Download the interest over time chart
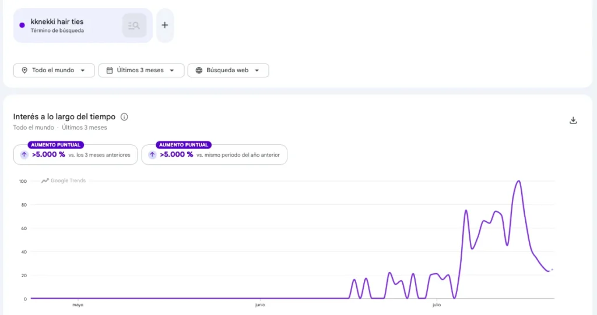The width and height of the screenshot is (597, 315). coord(573,121)
